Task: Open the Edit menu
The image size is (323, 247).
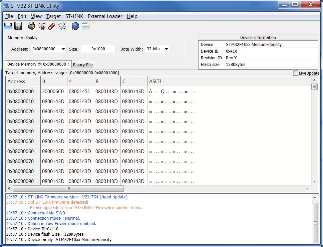Action: point(22,16)
